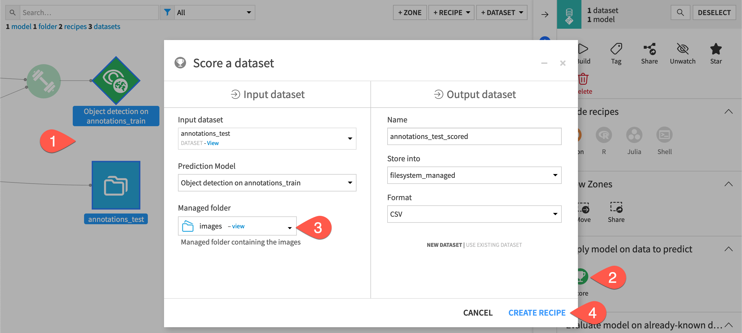742x333 pixels.
Task: Click the Unwatch eye icon
Action: pyautogui.click(x=683, y=49)
